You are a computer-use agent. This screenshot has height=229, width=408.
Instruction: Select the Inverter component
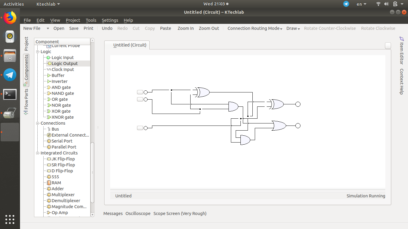pos(59,81)
